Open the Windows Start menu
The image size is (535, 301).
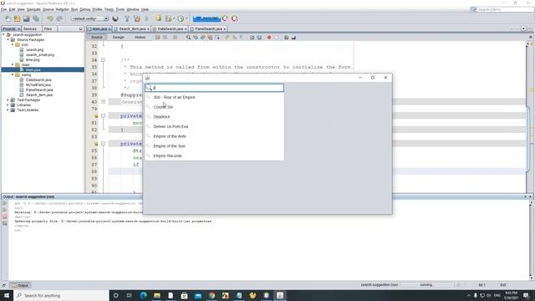(x=7, y=295)
